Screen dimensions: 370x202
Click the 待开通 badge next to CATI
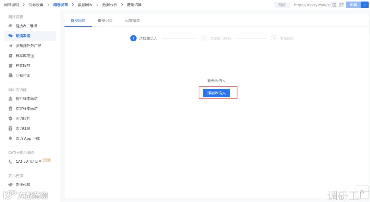pos(47,160)
